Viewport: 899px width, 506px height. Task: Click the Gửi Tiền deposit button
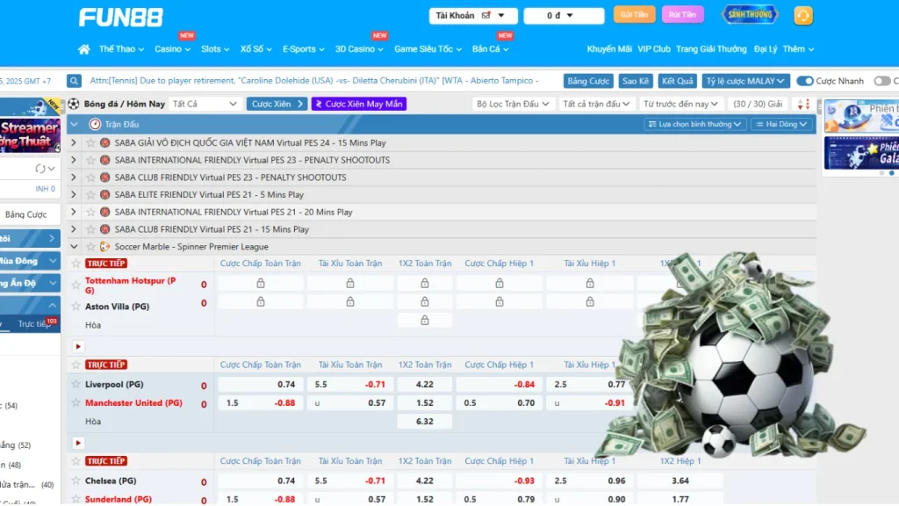634,15
